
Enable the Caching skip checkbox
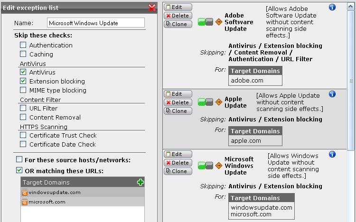coord(23,54)
